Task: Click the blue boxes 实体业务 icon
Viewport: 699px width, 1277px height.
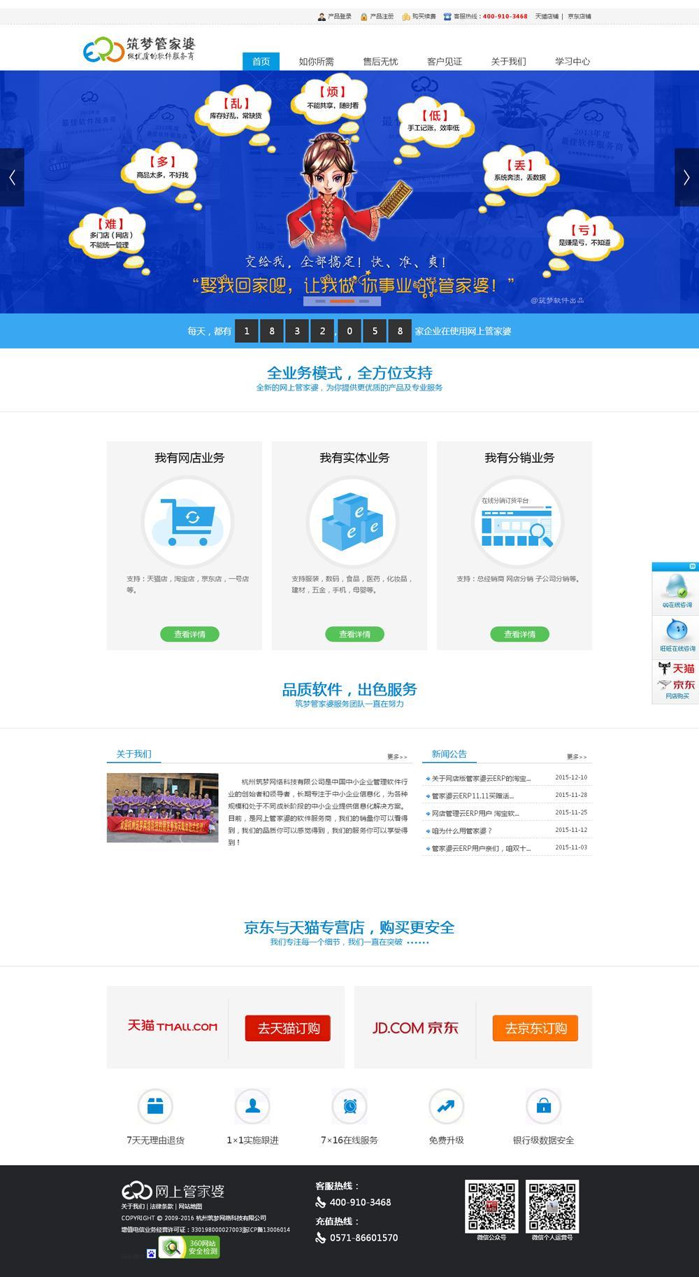Action: (352, 522)
